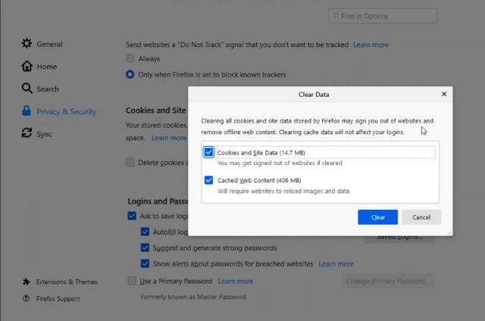
Task: Click the Extensions & Themes puzzle icon
Action: pyautogui.click(x=27, y=282)
